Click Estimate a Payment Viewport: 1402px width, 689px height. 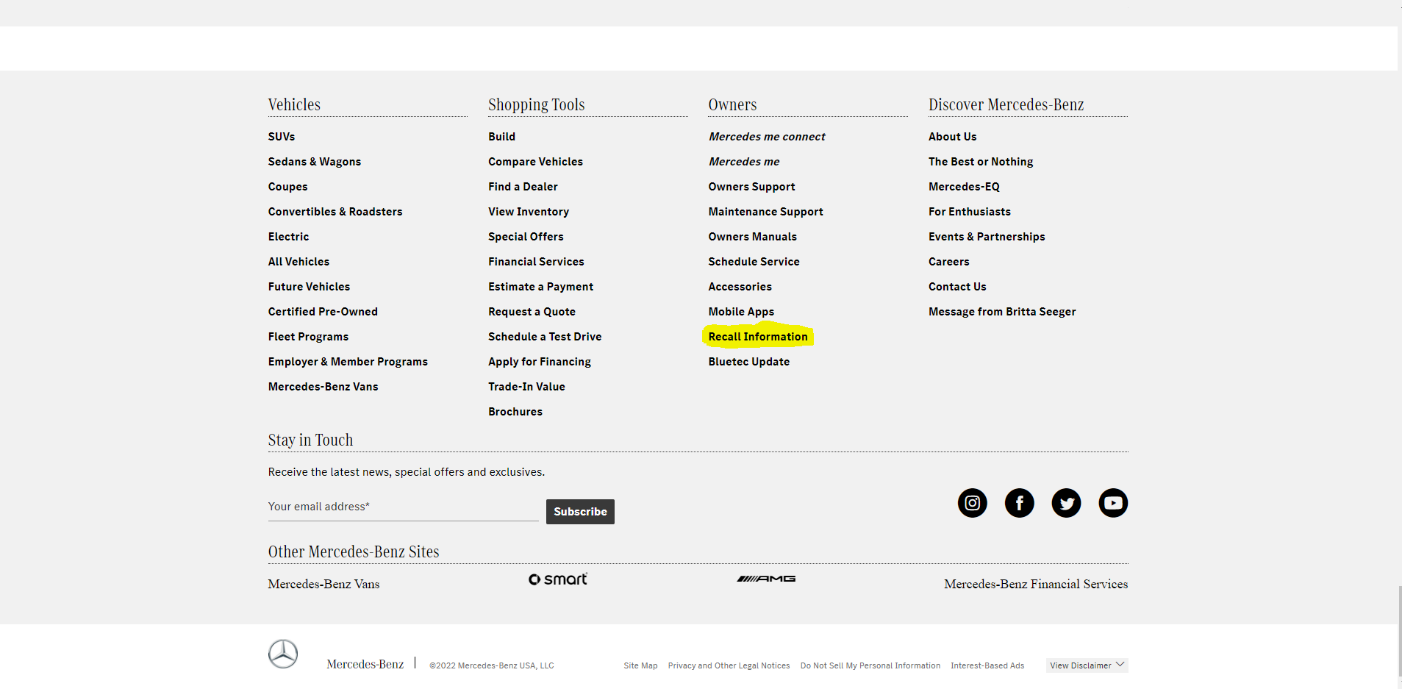pyautogui.click(x=540, y=287)
